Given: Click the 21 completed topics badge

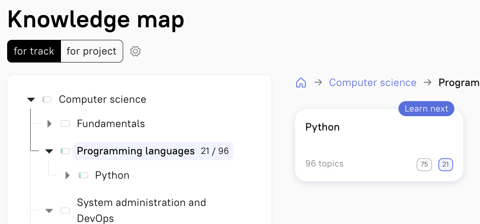Looking at the screenshot, I should (x=446, y=164).
